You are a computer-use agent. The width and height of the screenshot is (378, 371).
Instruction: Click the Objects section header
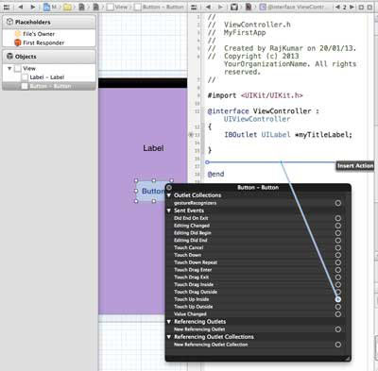pos(49,57)
